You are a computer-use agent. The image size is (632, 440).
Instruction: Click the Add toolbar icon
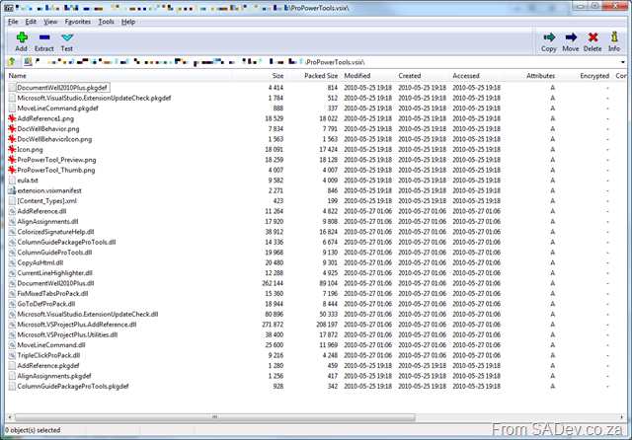tap(22, 40)
